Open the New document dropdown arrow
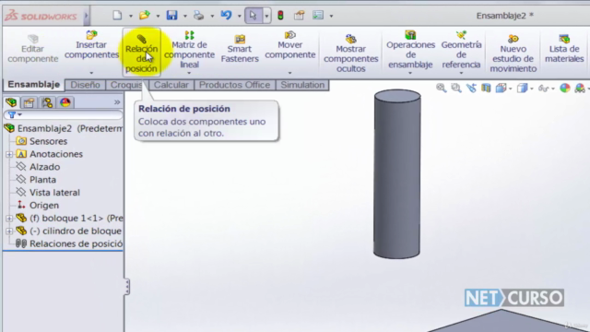This screenshot has height=332, width=590. tap(131, 17)
